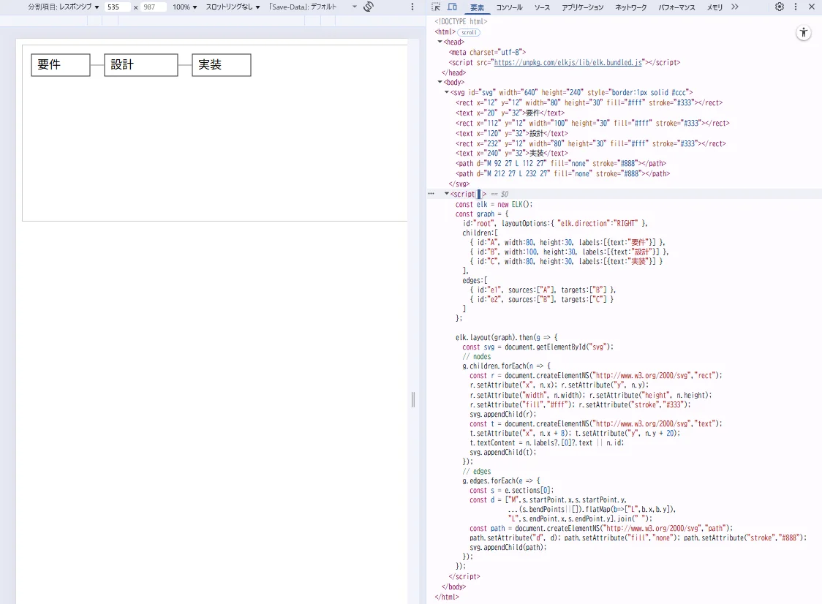Click the accessibility tree toggle button
The height and width of the screenshot is (604, 822).
pyautogui.click(x=804, y=33)
